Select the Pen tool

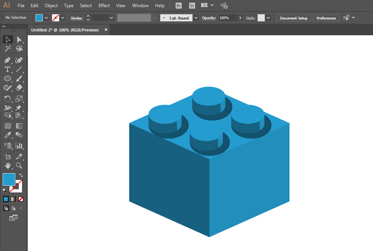[x=7, y=60]
